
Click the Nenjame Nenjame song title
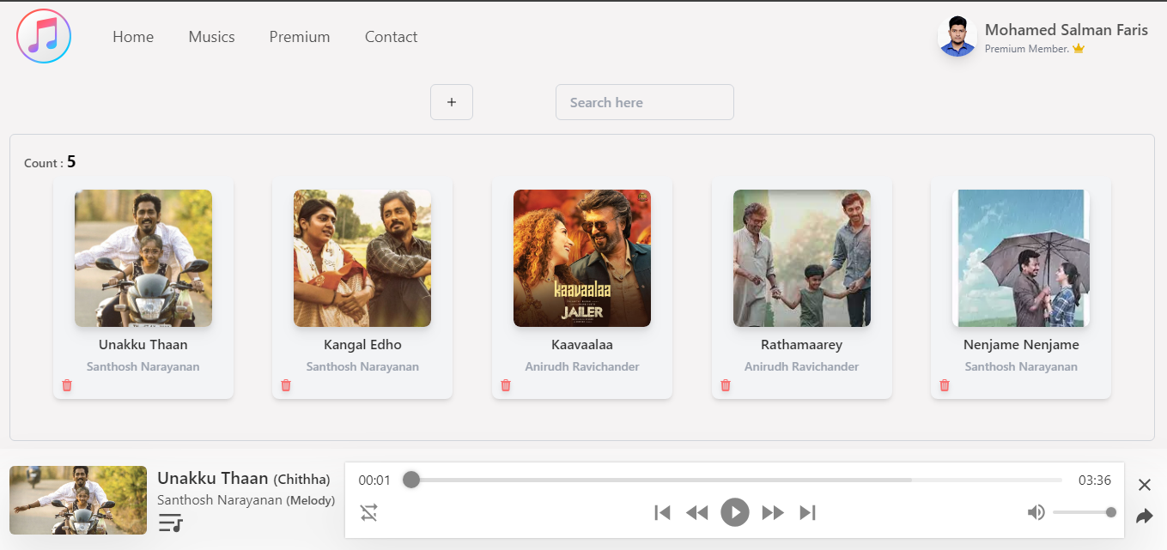[x=1021, y=345]
